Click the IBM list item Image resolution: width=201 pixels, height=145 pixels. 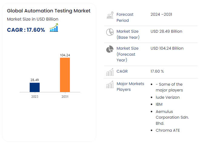tap(160, 104)
